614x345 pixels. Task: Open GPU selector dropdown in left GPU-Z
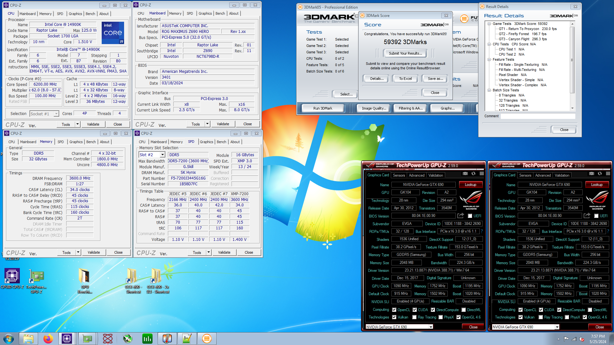click(431, 327)
